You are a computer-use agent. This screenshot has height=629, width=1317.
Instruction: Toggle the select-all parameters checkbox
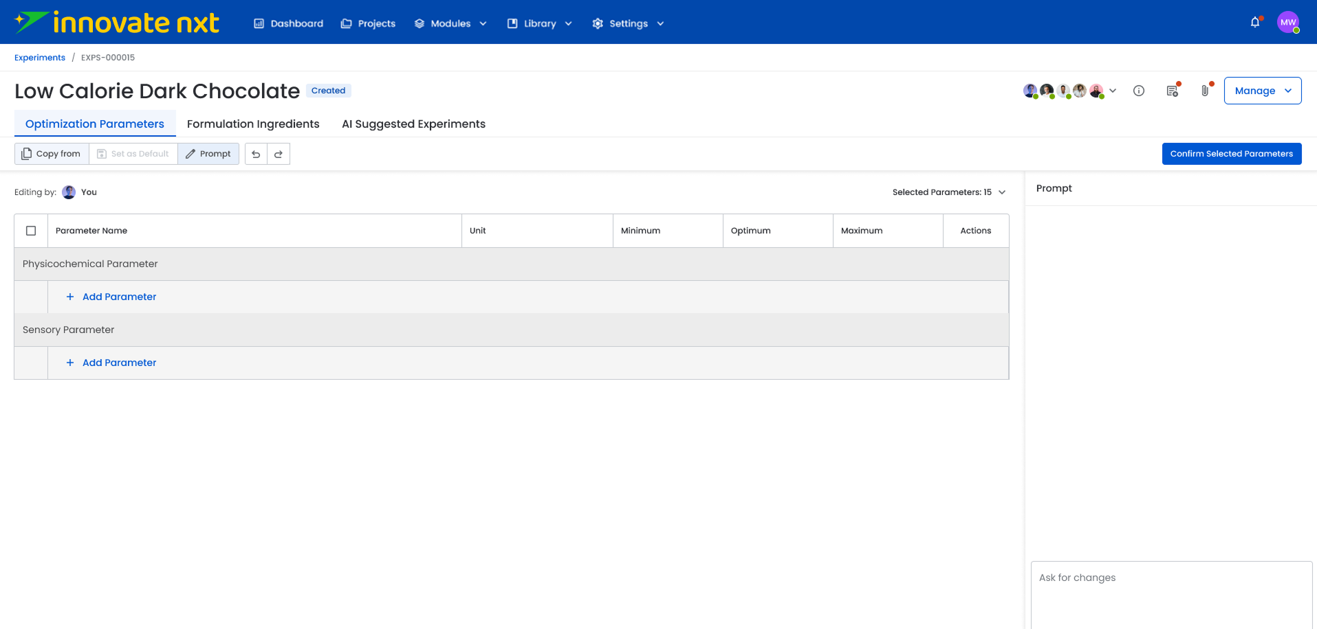(x=30, y=230)
